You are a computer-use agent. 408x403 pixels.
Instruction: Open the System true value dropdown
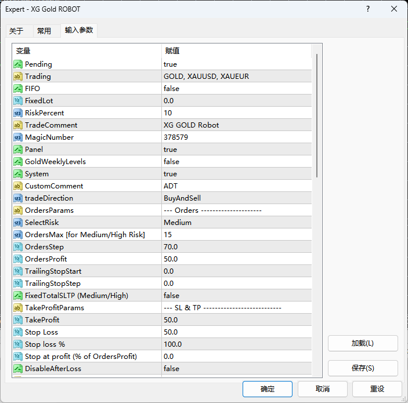pyautogui.click(x=236, y=174)
